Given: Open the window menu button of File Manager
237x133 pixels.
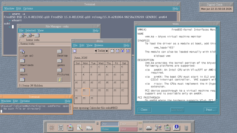Looking at the screenshot, I should click(19, 26).
